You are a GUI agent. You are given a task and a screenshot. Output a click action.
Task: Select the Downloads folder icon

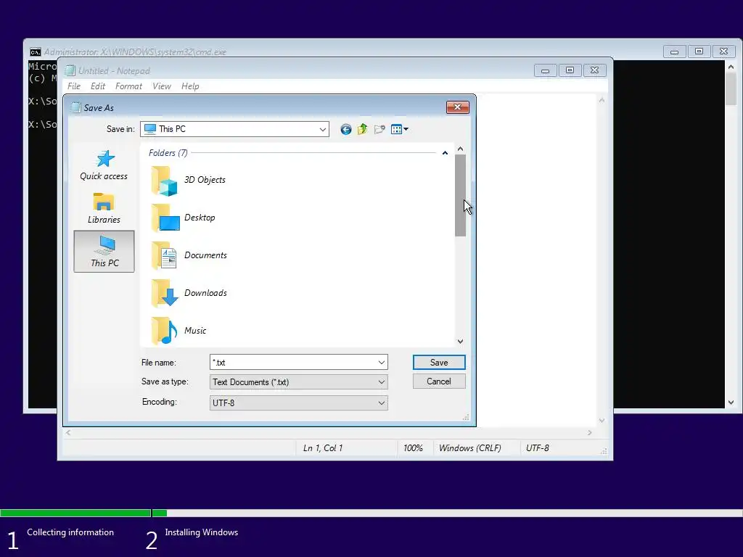click(x=165, y=293)
